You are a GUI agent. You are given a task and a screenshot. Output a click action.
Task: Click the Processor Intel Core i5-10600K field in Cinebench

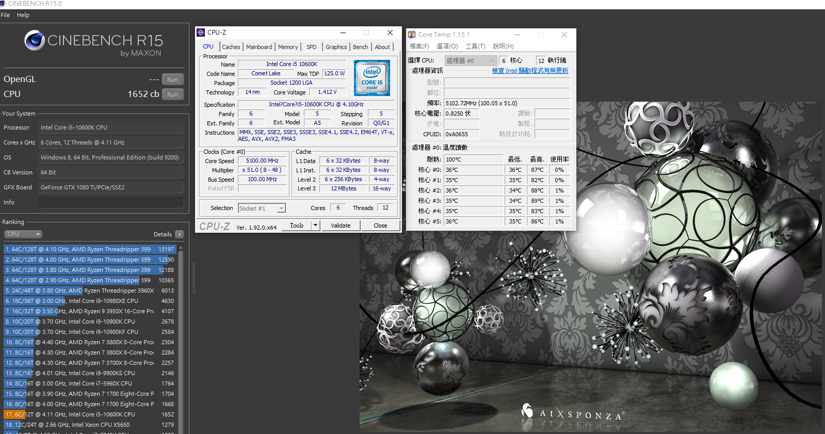(111, 127)
